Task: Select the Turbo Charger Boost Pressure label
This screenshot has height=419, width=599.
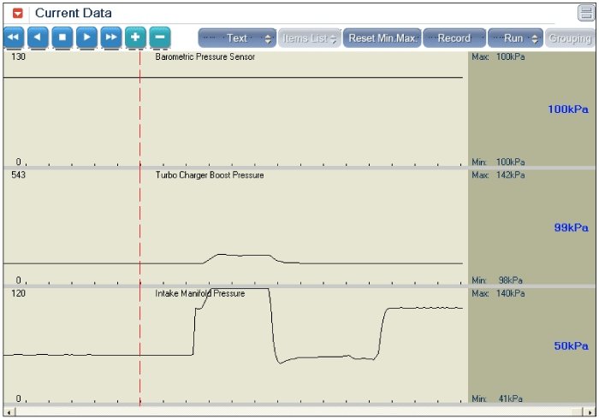Action: click(210, 175)
